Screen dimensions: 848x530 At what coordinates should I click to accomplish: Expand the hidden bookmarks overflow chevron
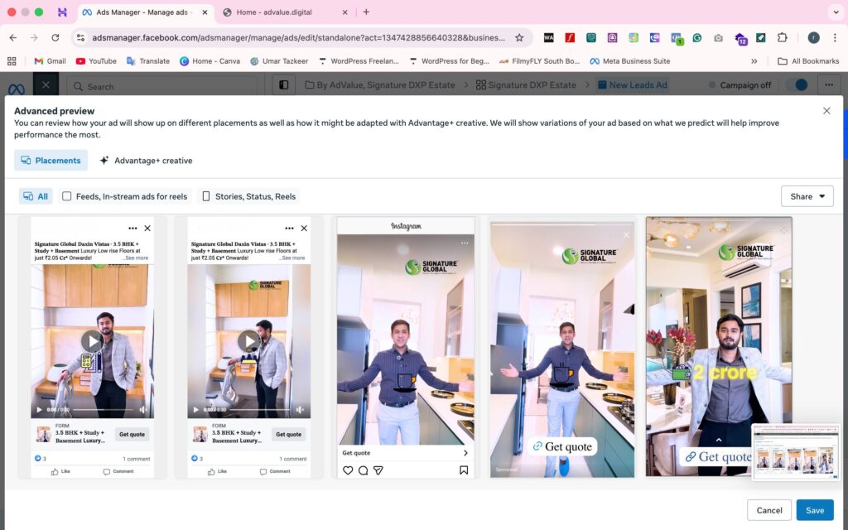point(754,61)
